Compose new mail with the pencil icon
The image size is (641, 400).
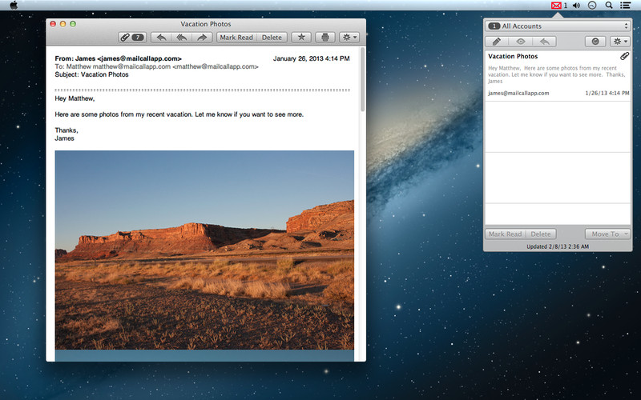(x=496, y=42)
